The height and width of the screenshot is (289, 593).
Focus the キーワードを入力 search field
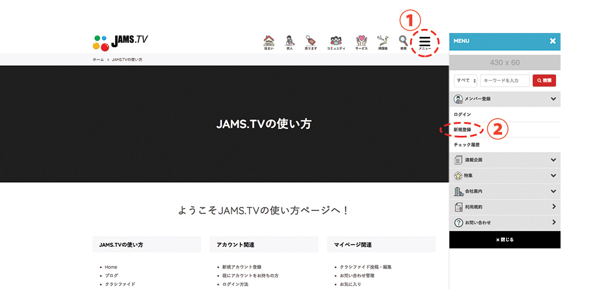click(505, 80)
